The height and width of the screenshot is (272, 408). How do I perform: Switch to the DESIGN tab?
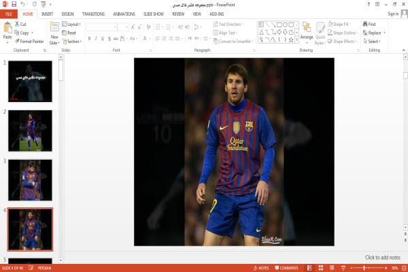coord(67,14)
